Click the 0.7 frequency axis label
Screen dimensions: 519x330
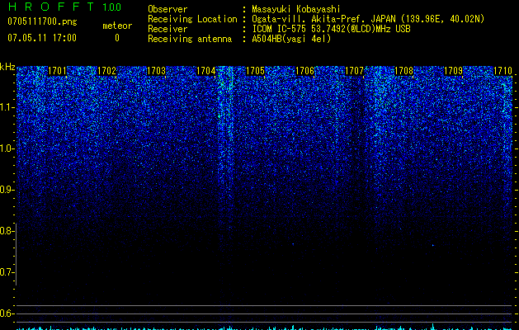pos(7,272)
